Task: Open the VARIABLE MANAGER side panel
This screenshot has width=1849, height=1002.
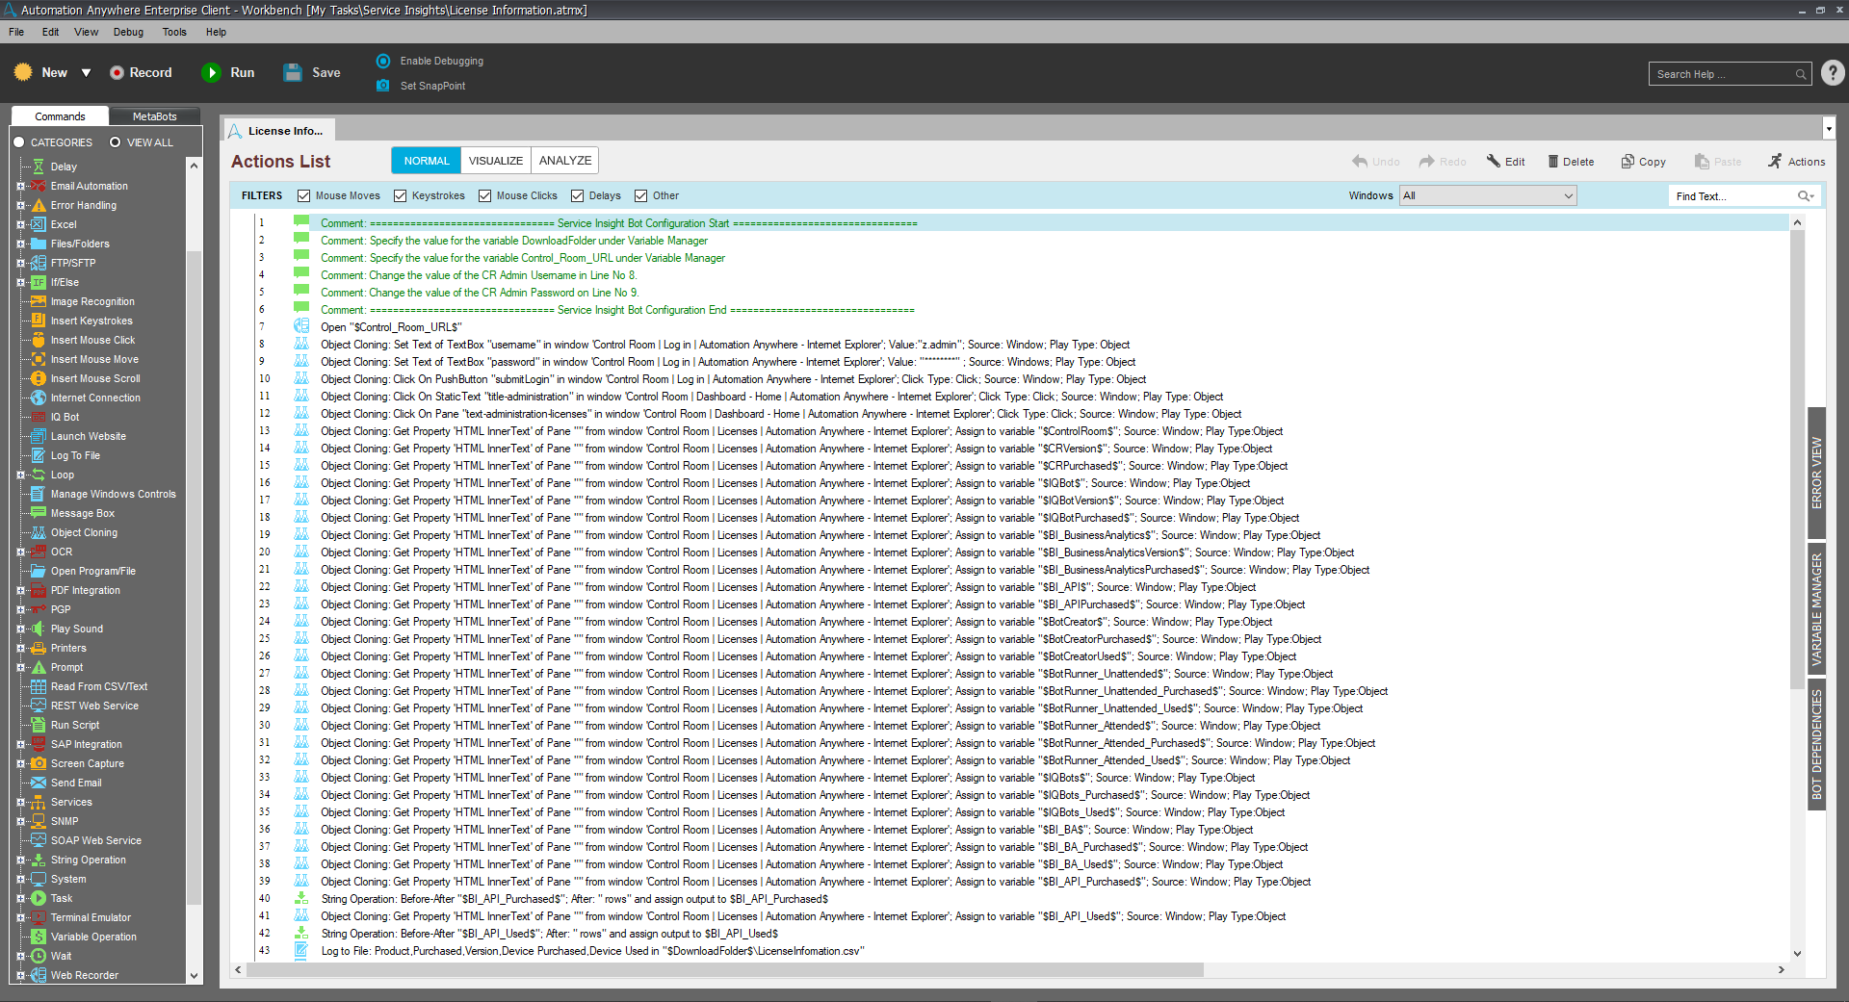Action: tap(1816, 609)
